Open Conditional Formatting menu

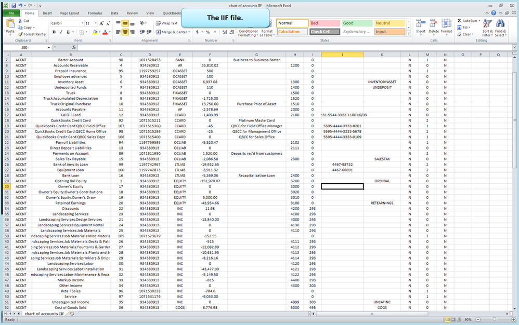[x=248, y=33]
